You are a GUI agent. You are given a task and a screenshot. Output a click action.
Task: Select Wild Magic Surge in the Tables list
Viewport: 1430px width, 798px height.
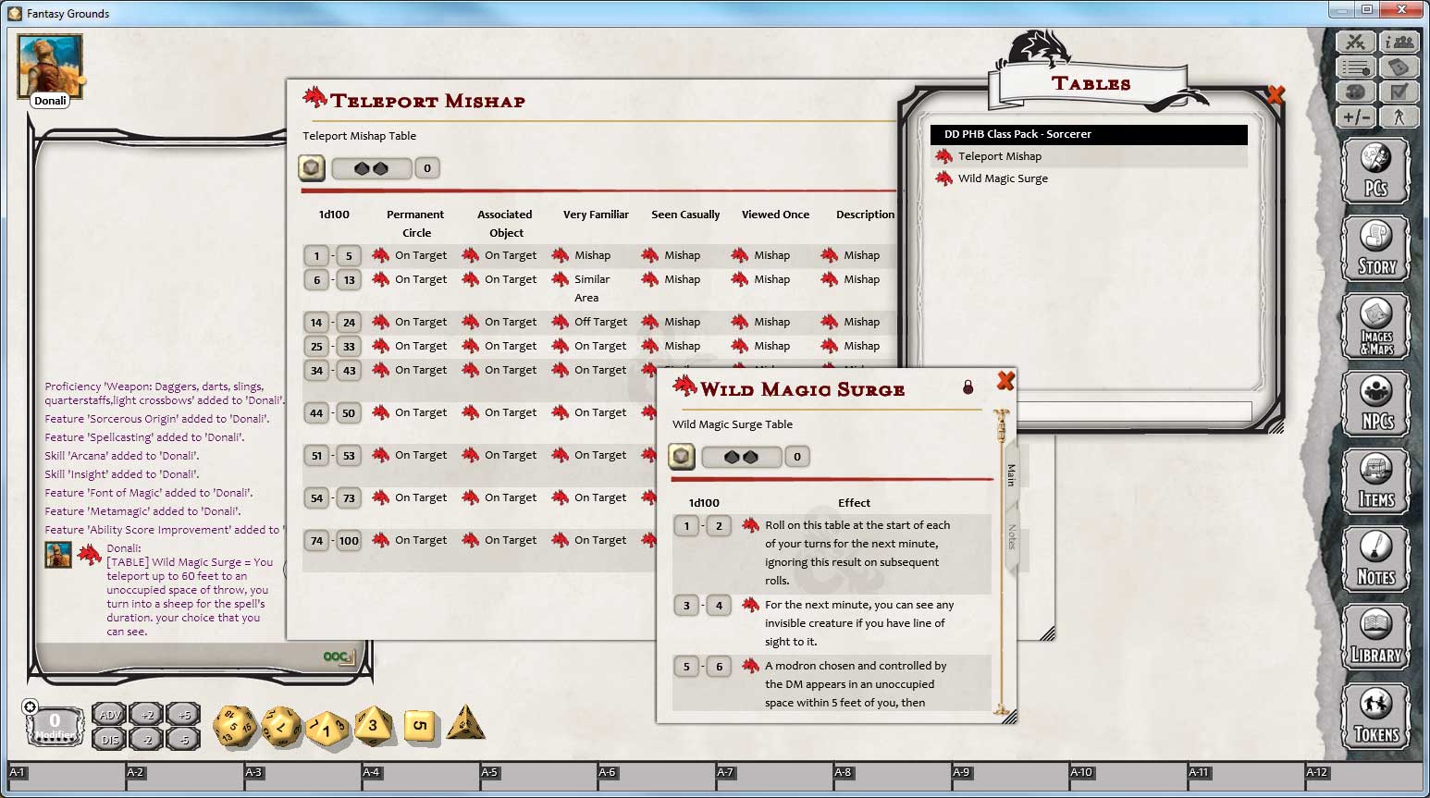tap(1002, 178)
